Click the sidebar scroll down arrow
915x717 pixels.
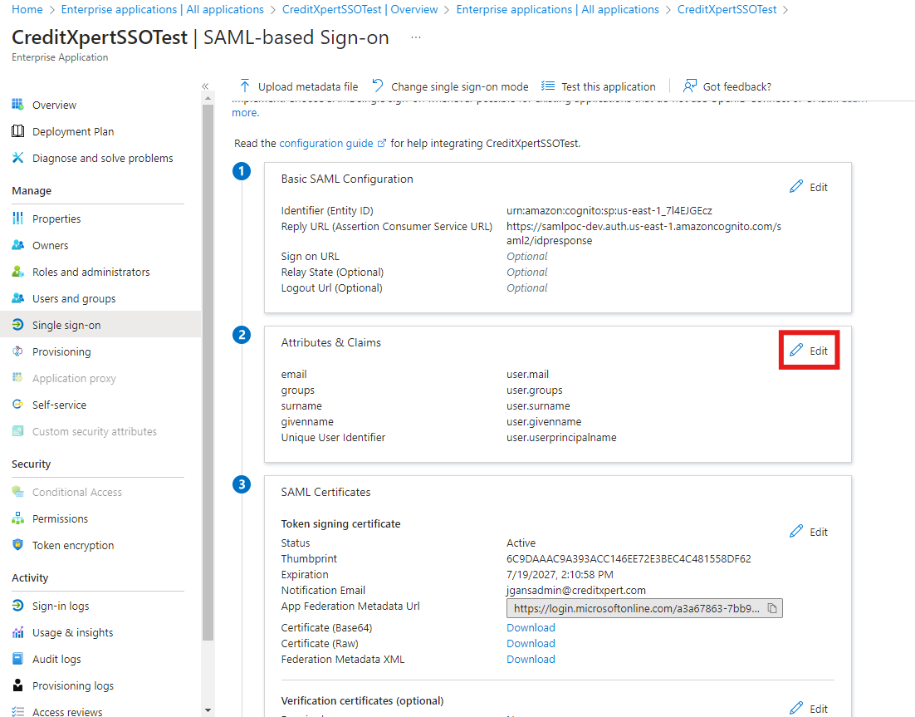point(208,710)
